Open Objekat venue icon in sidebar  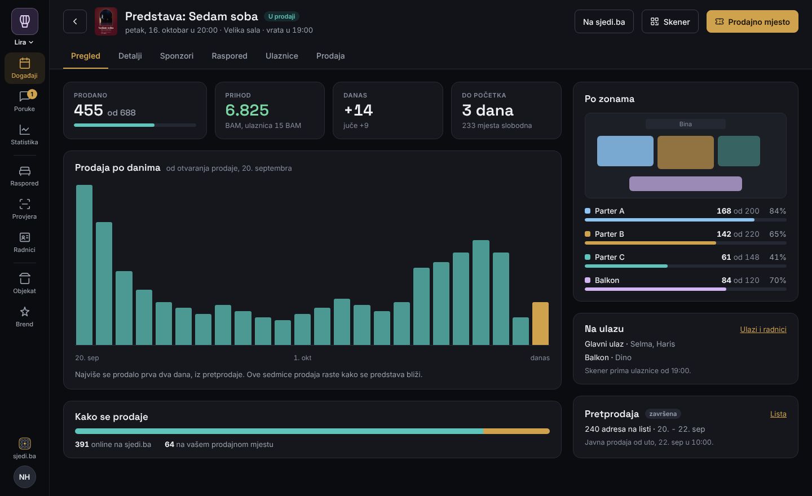(24, 283)
